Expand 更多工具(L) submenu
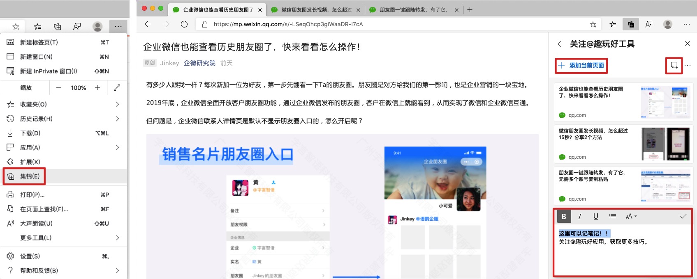This screenshot has width=697, height=279. pyautogui.click(x=64, y=238)
